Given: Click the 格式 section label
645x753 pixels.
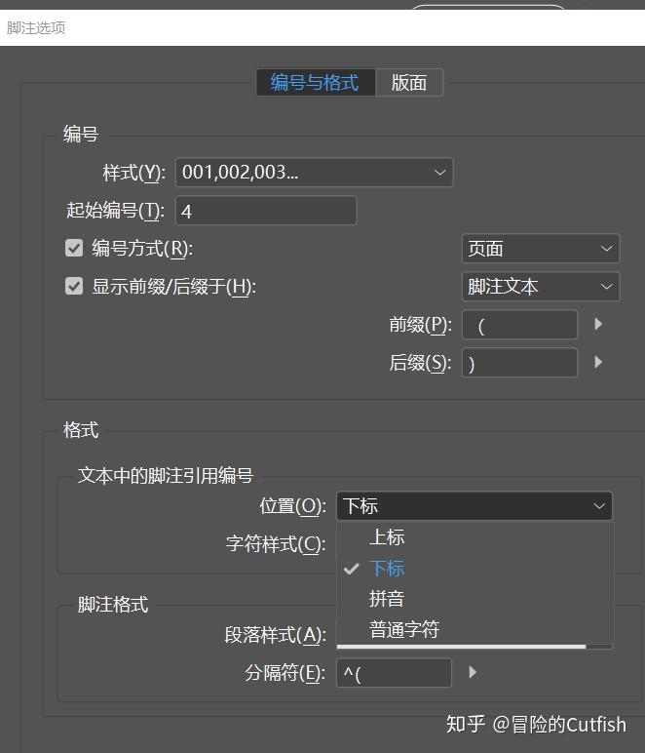Looking at the screenshot, I should [x=81, y=430].
